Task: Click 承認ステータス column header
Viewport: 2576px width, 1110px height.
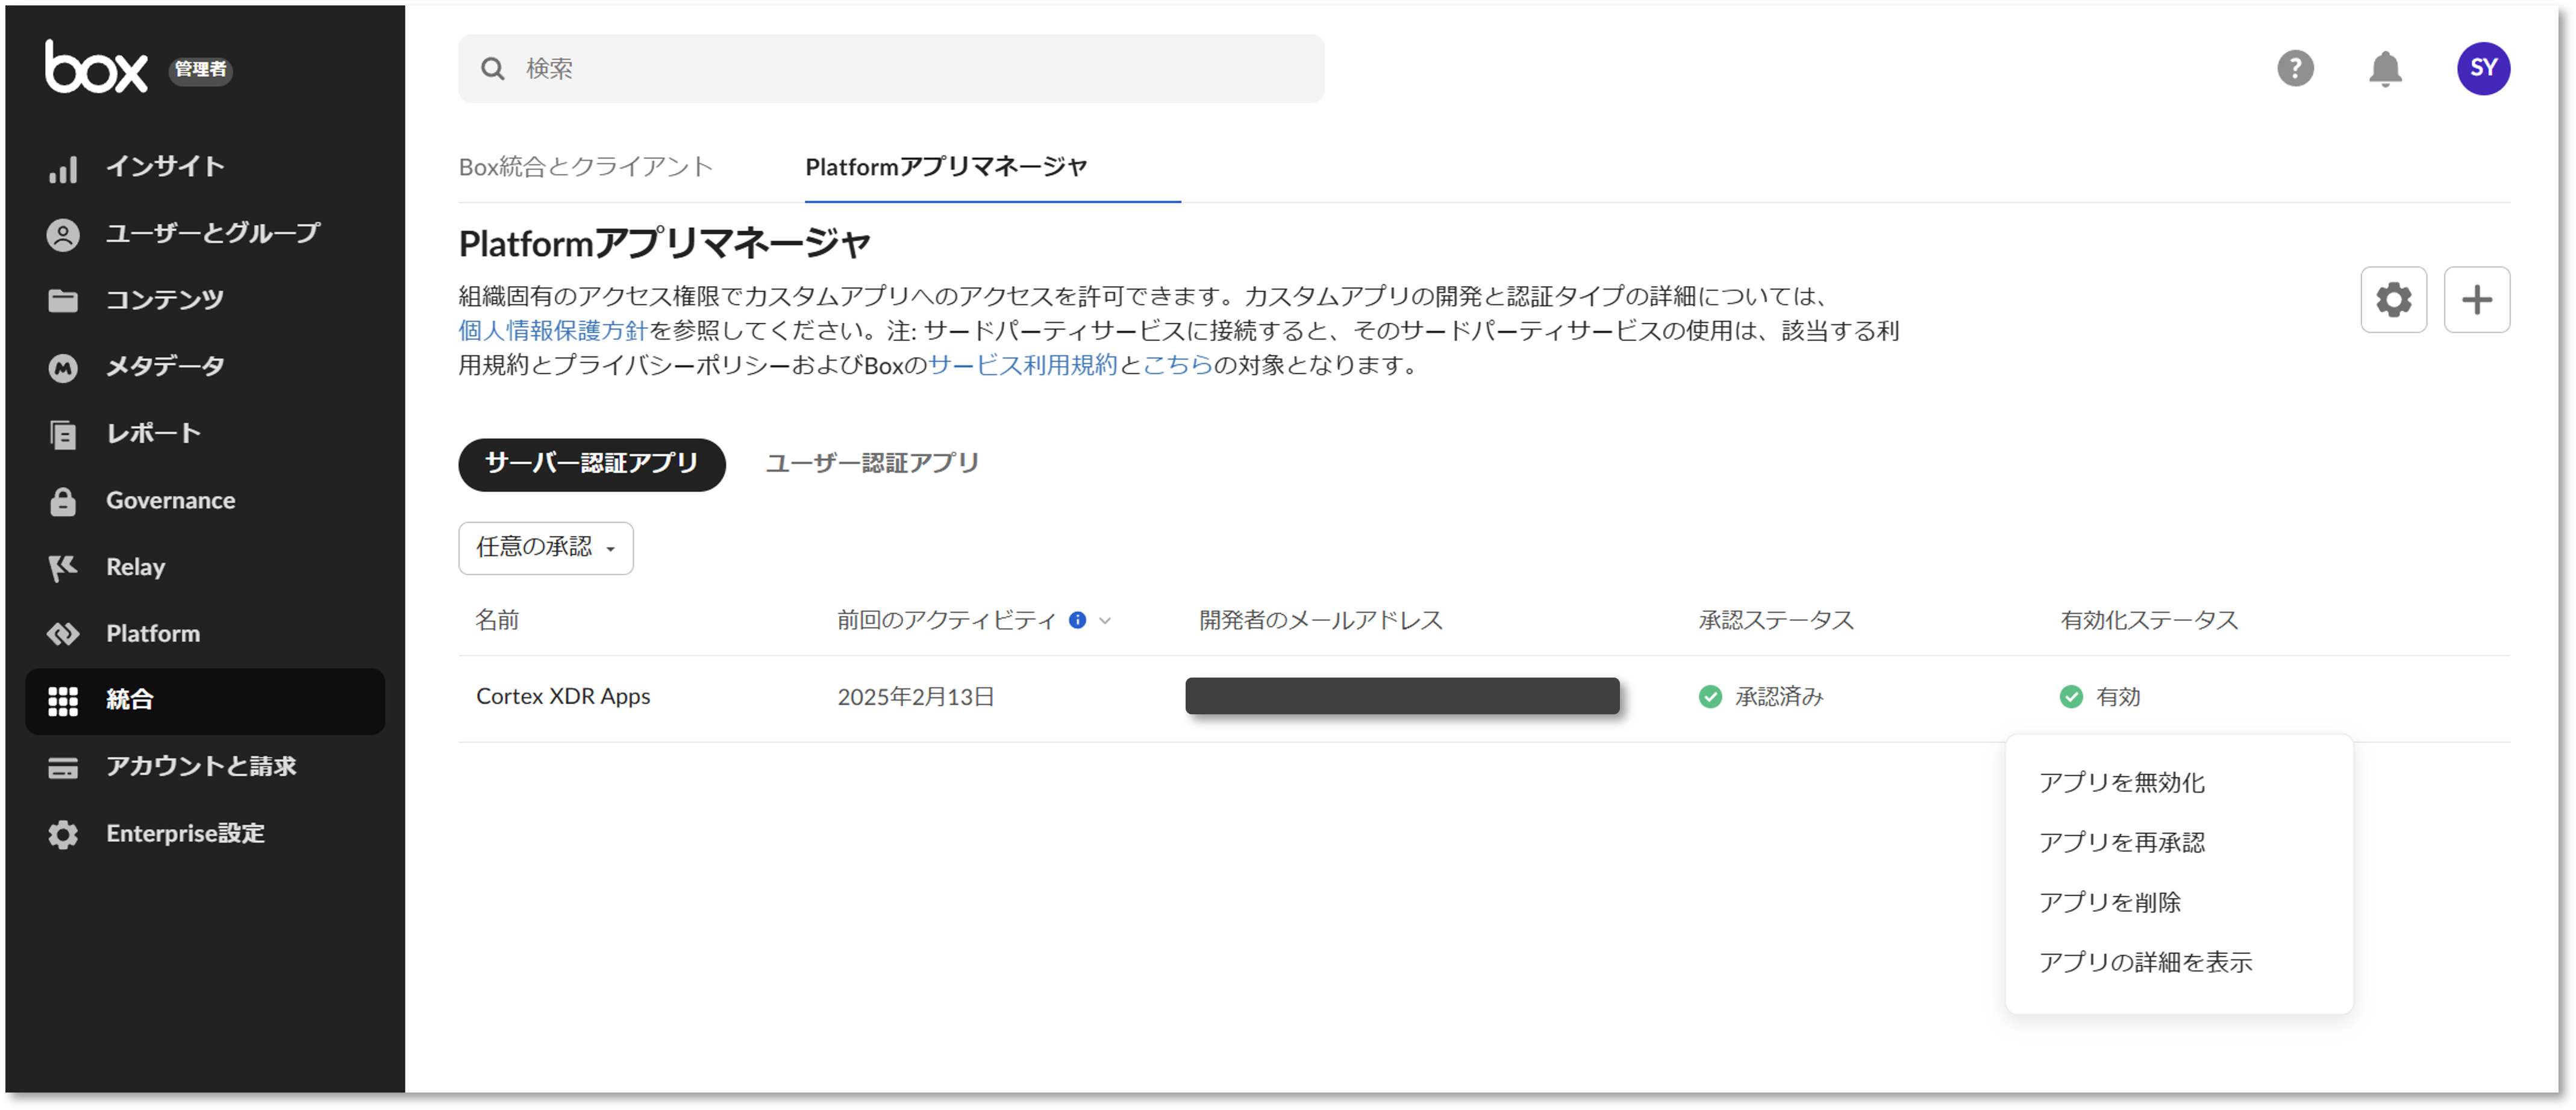Action: [x=1776, y=620]
